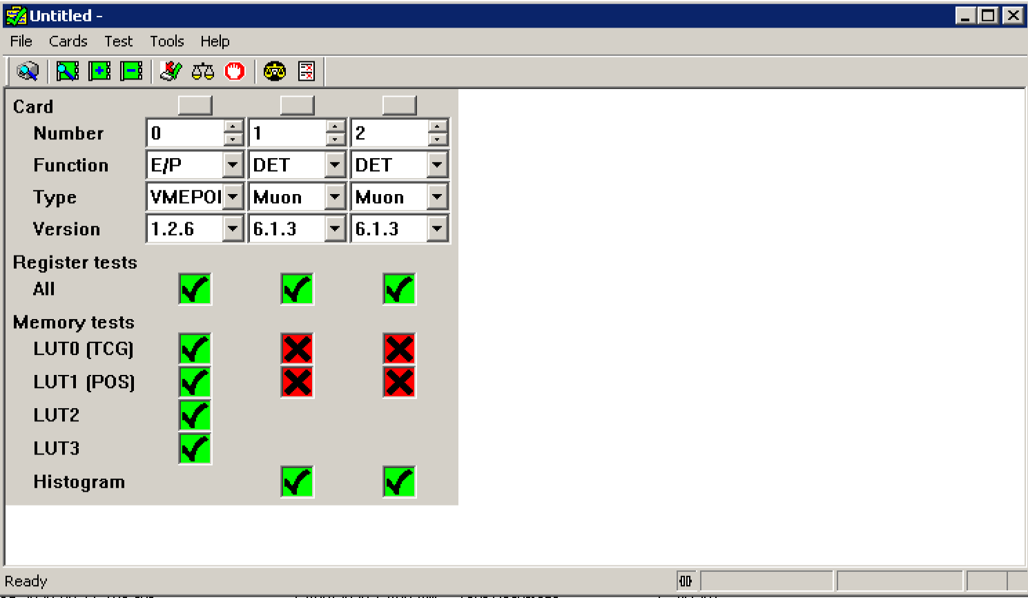Click the blank button above card 0
This screenshot has height=598, width=1028.
[x=194, y=104]
